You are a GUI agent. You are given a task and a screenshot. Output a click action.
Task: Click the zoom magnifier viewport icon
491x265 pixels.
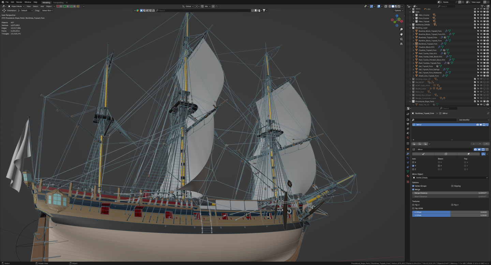click(x=402, y=30)
